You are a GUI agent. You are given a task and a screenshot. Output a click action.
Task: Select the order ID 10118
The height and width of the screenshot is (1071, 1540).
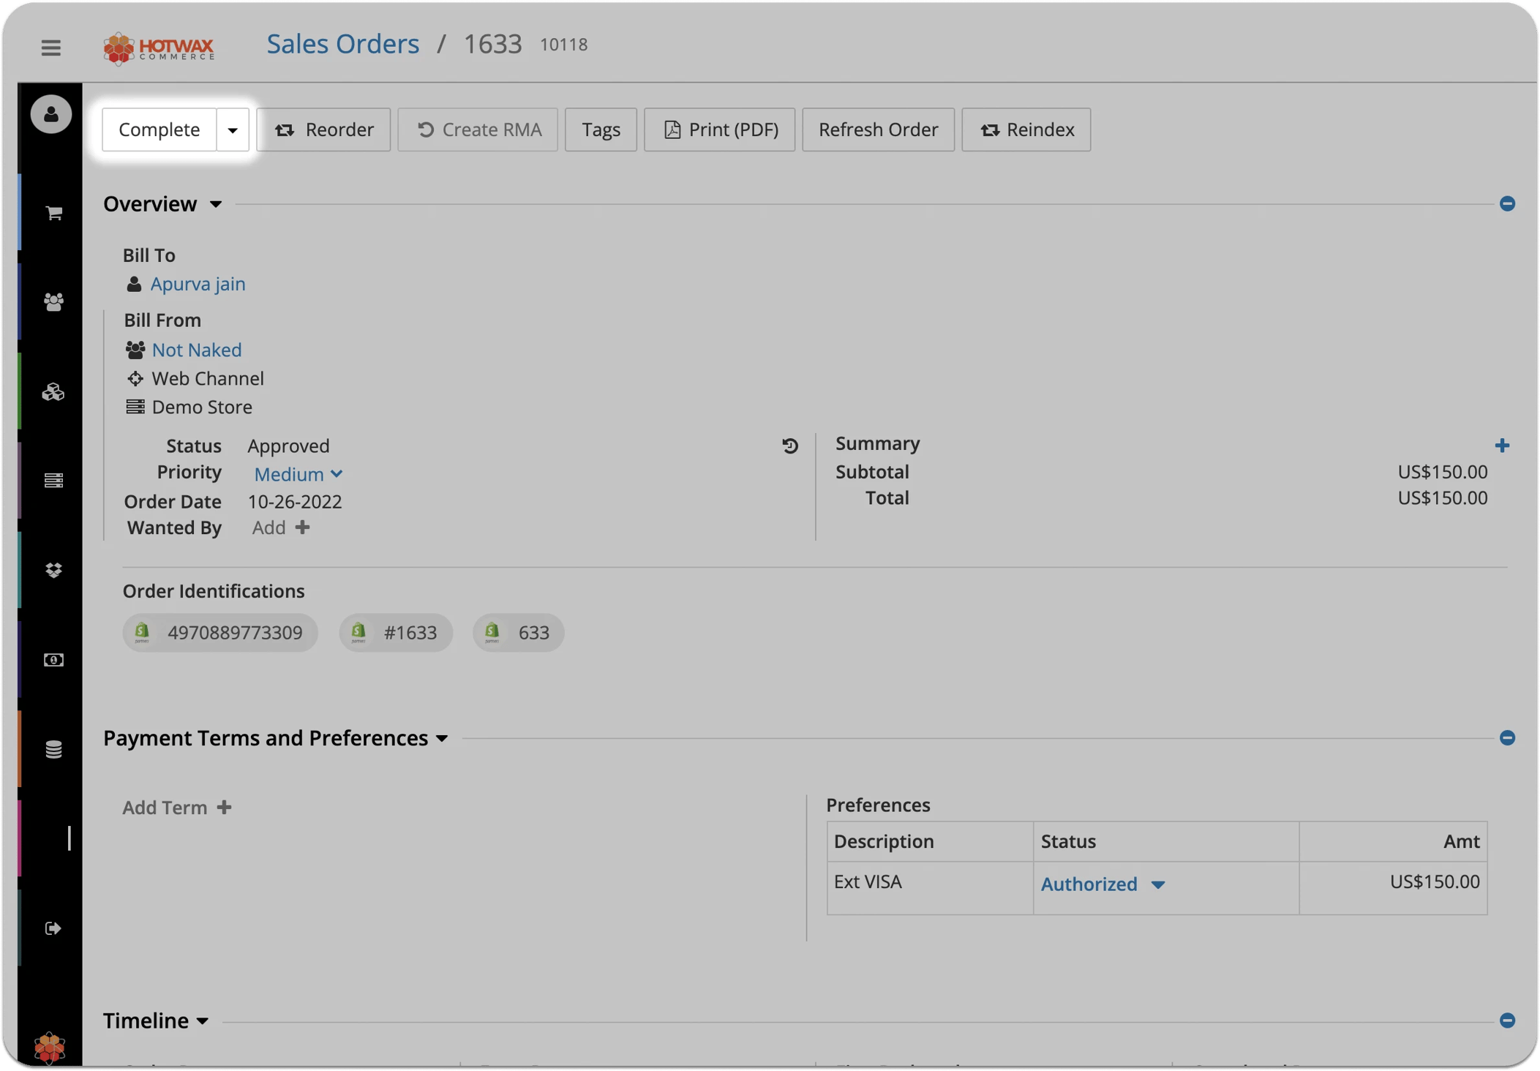coord(563,45)
